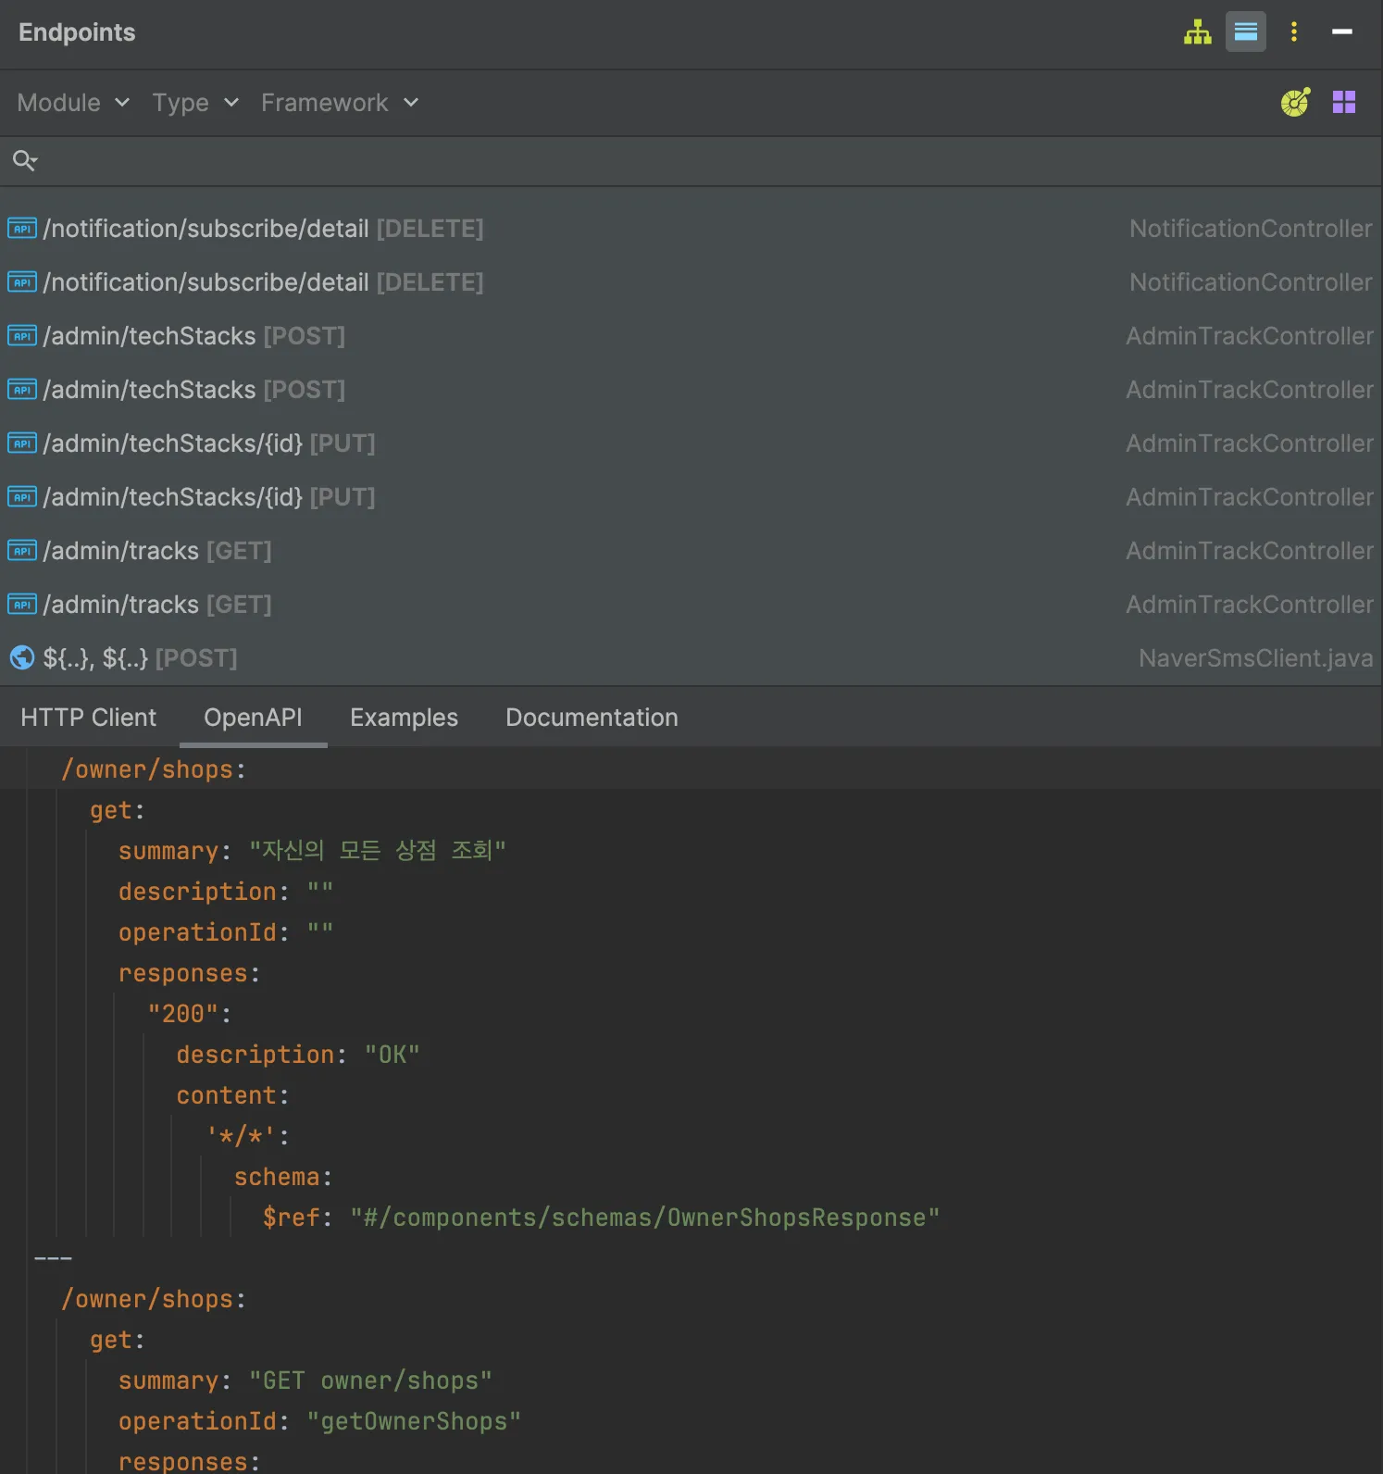Hide the Endpoints panel with minimize dash
Screen dimensions: 1383x1474
pos(1341,32)
